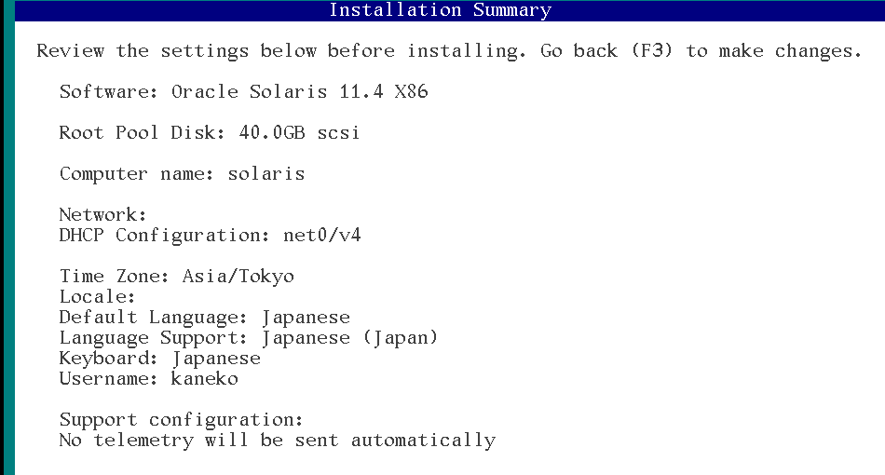Click the Installation Summary title bar

click(x=450, y=11)
